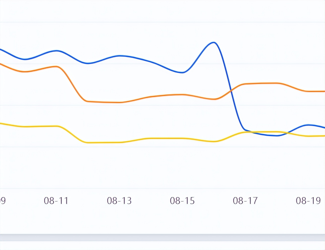This screenshot has height=250, width=325.
Task: Click the 08-17 date label on axis
Action: click(245, 201)
